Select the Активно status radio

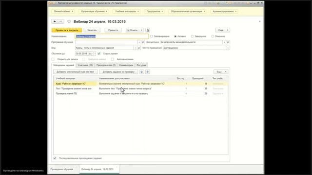[175, 36]
